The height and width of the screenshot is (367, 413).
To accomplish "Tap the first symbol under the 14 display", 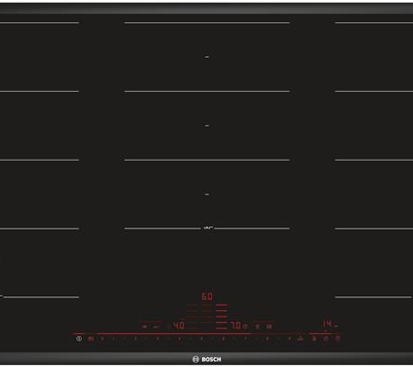I will [314, 339].
